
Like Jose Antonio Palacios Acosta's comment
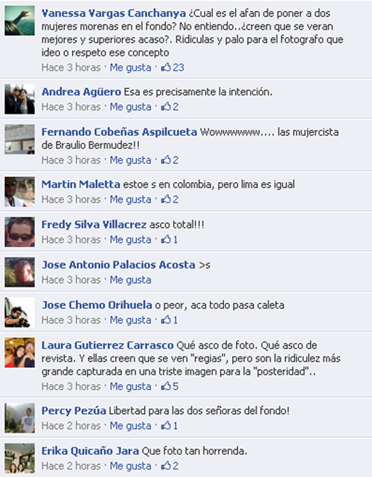(x=130, y=279)
